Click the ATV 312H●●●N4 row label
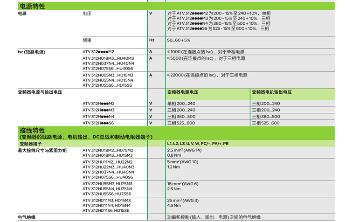The height and width of the screenshot is (222, 345). click(98, 117)
